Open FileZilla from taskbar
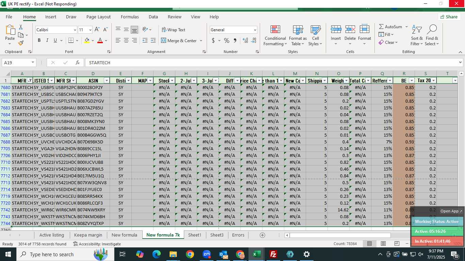This screenshot has height=261, width=465. (273, 254)
